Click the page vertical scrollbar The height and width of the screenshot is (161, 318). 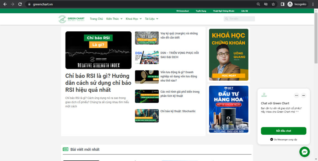(x=316, y=38)
